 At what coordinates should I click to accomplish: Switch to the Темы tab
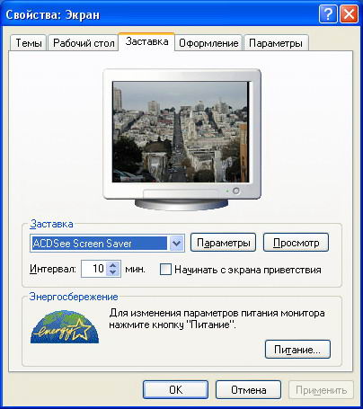coord(29,43)
